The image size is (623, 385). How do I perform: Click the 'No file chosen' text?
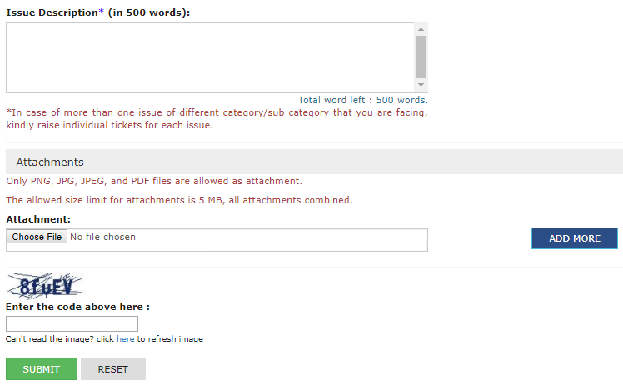tap(103, 237)
